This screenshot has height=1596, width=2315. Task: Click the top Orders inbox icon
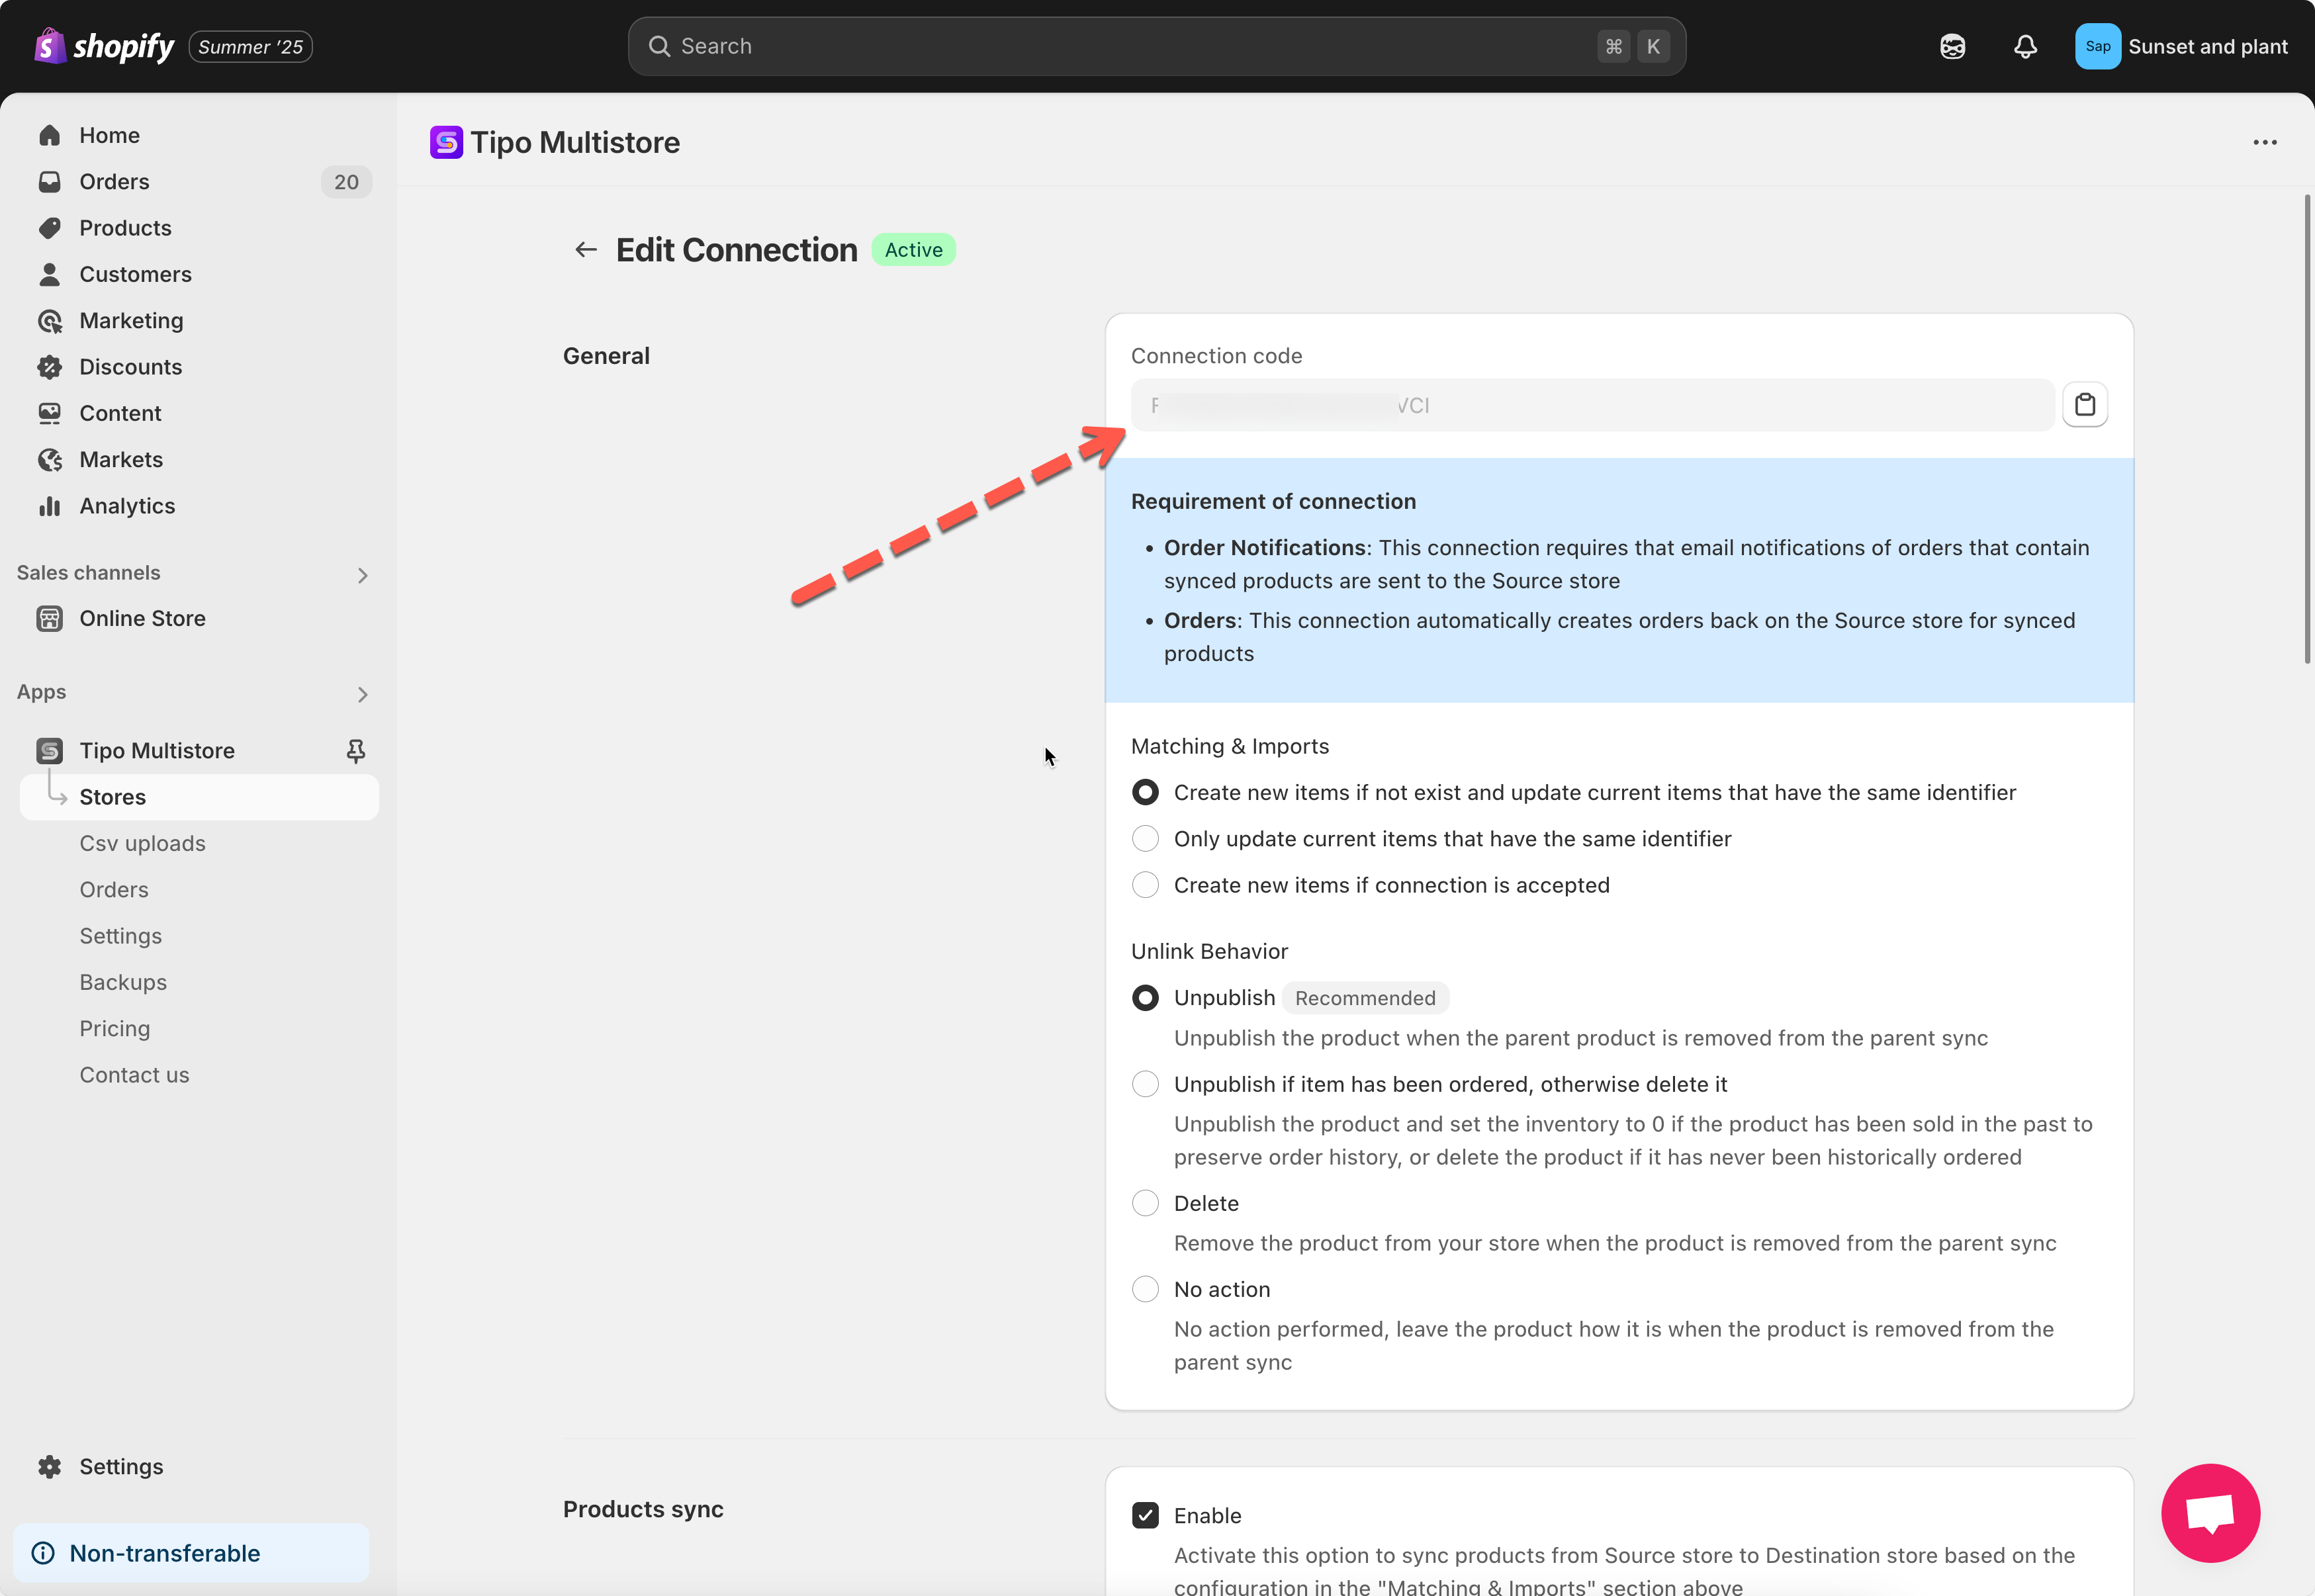[x=49, y=181]
